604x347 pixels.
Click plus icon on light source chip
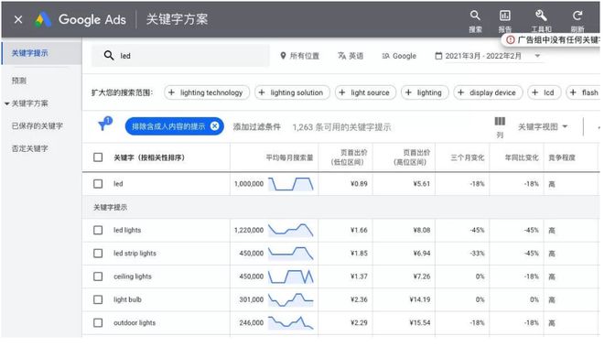(342, 92)
